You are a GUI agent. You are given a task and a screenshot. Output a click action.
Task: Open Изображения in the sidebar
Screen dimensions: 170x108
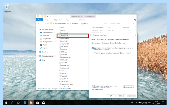pos(46,42)
